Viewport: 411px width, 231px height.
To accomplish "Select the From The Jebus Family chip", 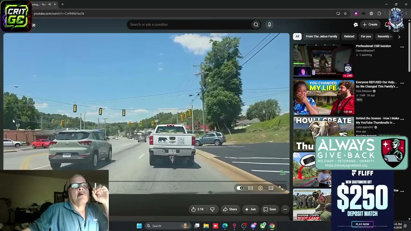I will pos(321,37).
